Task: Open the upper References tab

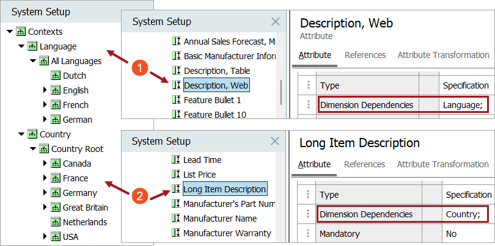Action: point(365,55)
